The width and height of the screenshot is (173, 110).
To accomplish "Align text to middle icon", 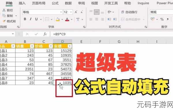I will click(x=97, y=12).
